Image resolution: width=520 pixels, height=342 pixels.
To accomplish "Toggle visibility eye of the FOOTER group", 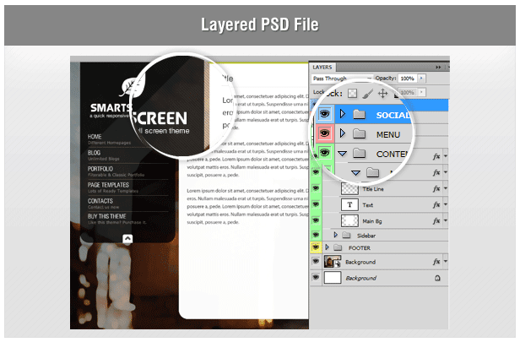I will (316, 247).
